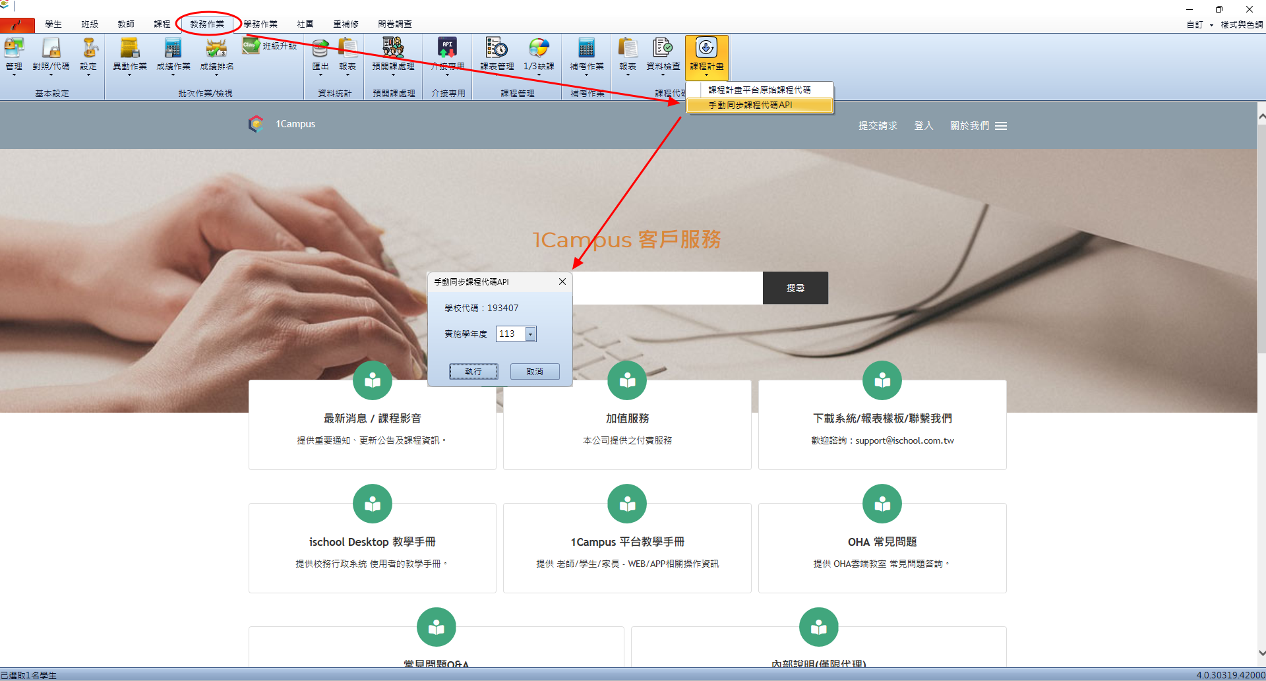Switch to the 班級 ribbon tab

pos(90,24)
